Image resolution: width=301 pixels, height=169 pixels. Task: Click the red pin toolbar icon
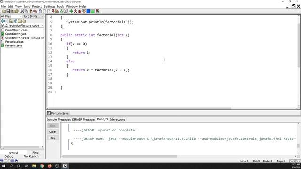coord(53,11)
